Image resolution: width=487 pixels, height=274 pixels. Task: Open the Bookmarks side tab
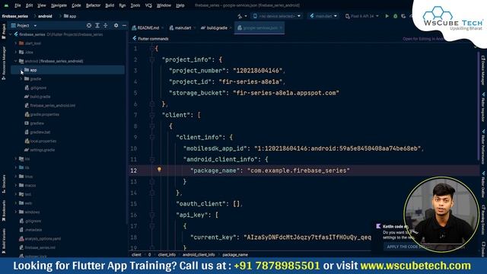pos(4,211)
